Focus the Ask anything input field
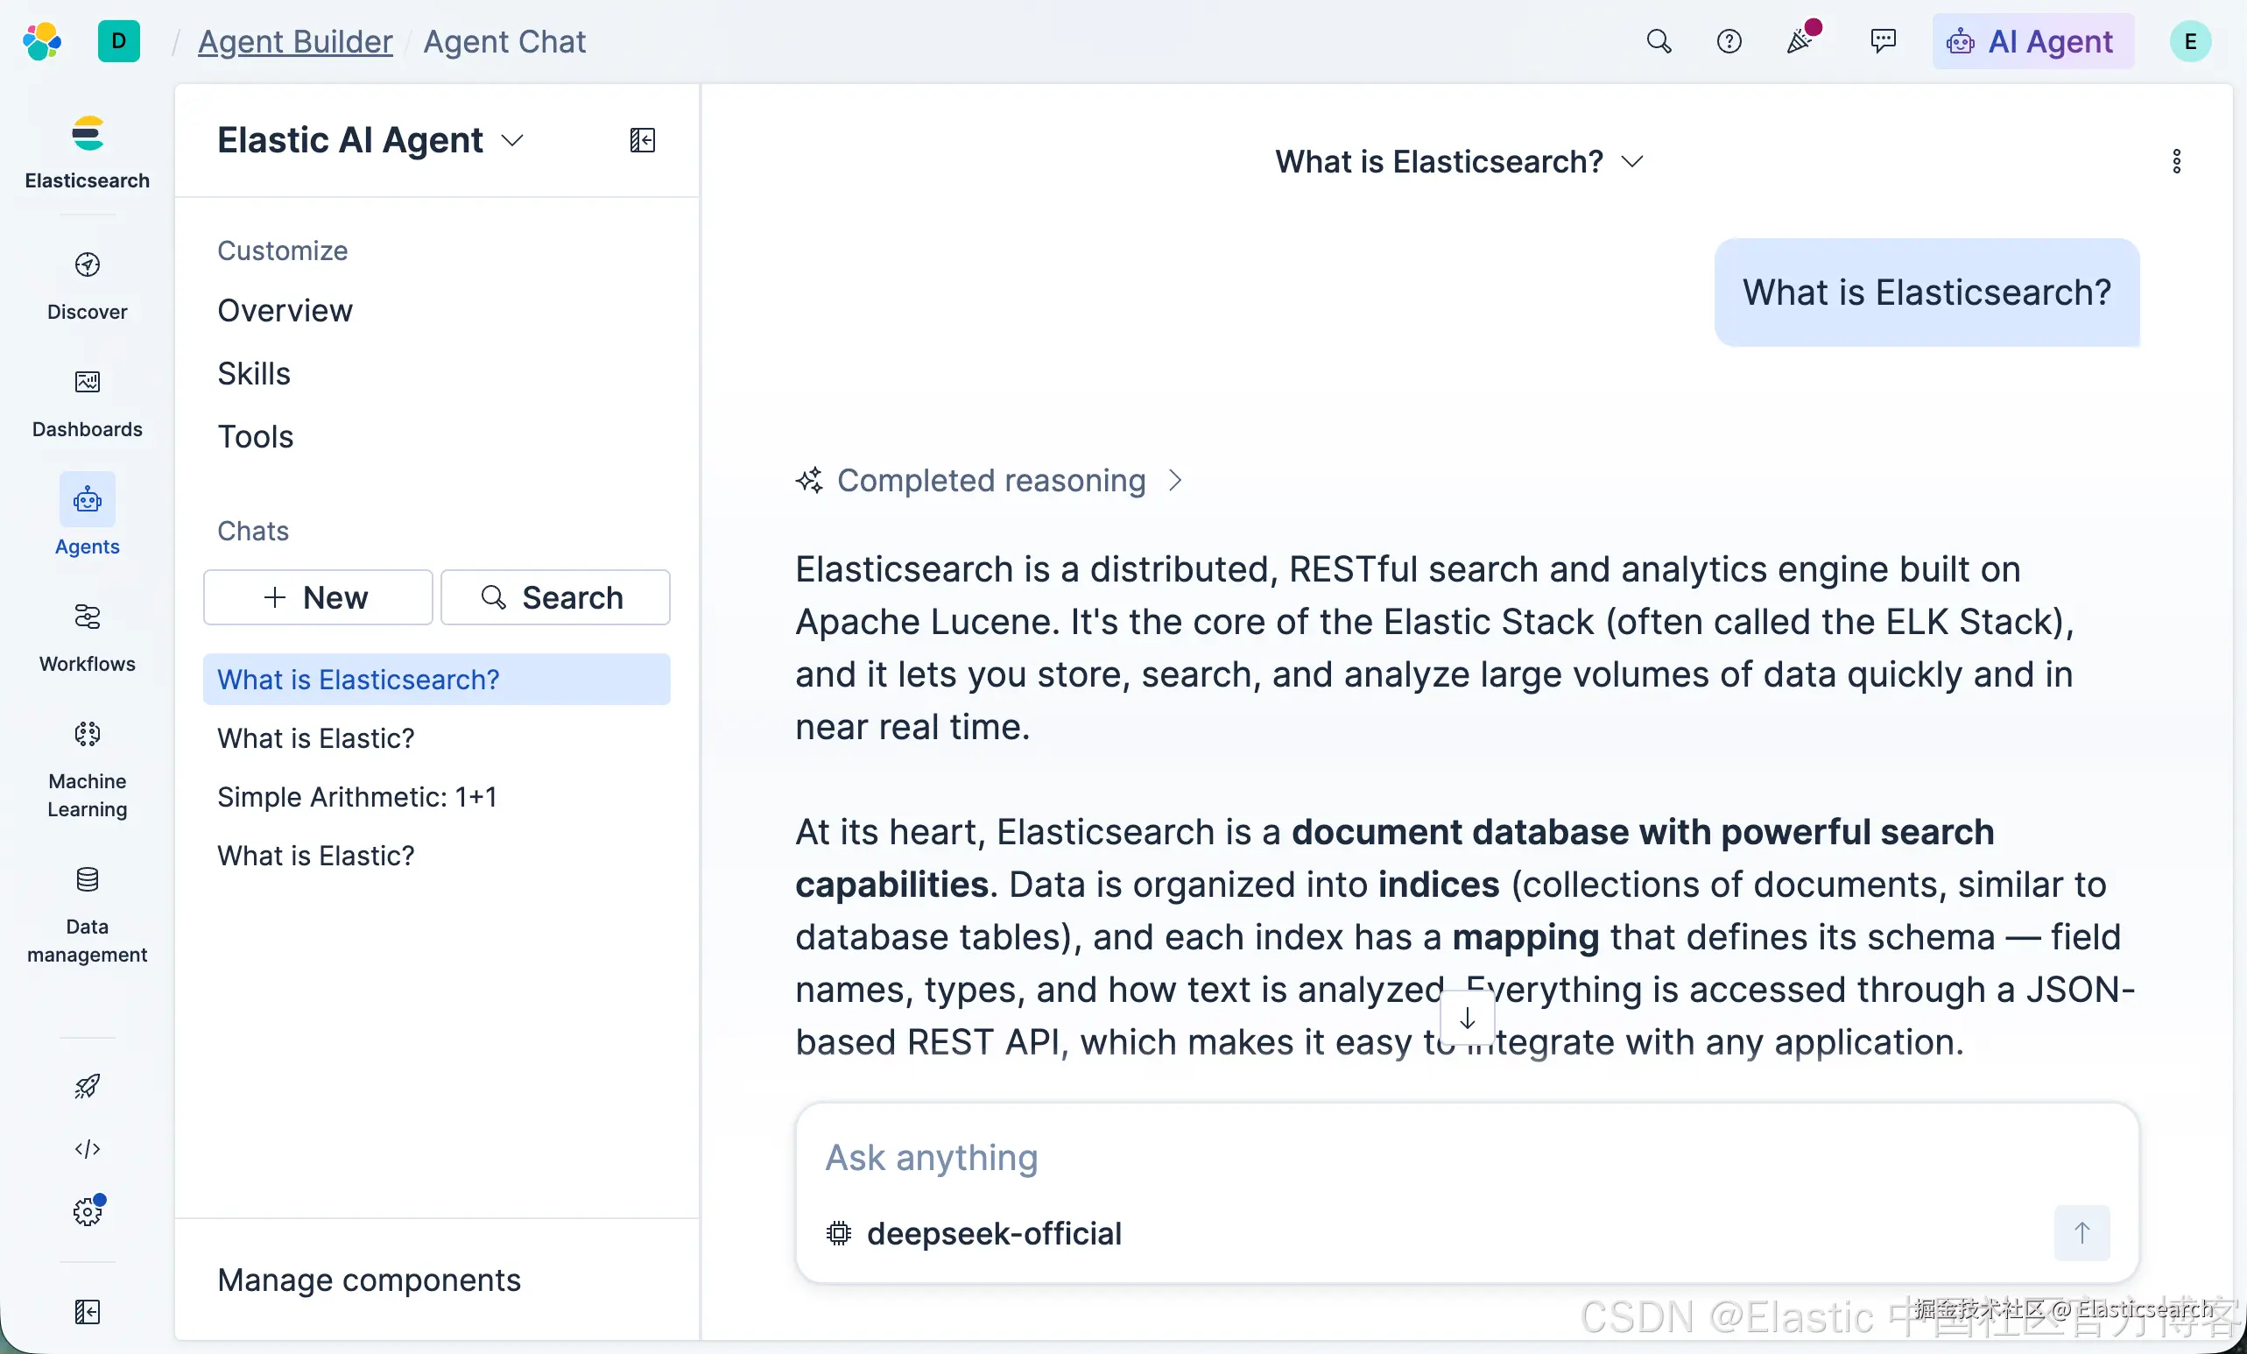Image resolution: width=2247 pixels, height=1354 pixels. (x=1467, y=1157)
